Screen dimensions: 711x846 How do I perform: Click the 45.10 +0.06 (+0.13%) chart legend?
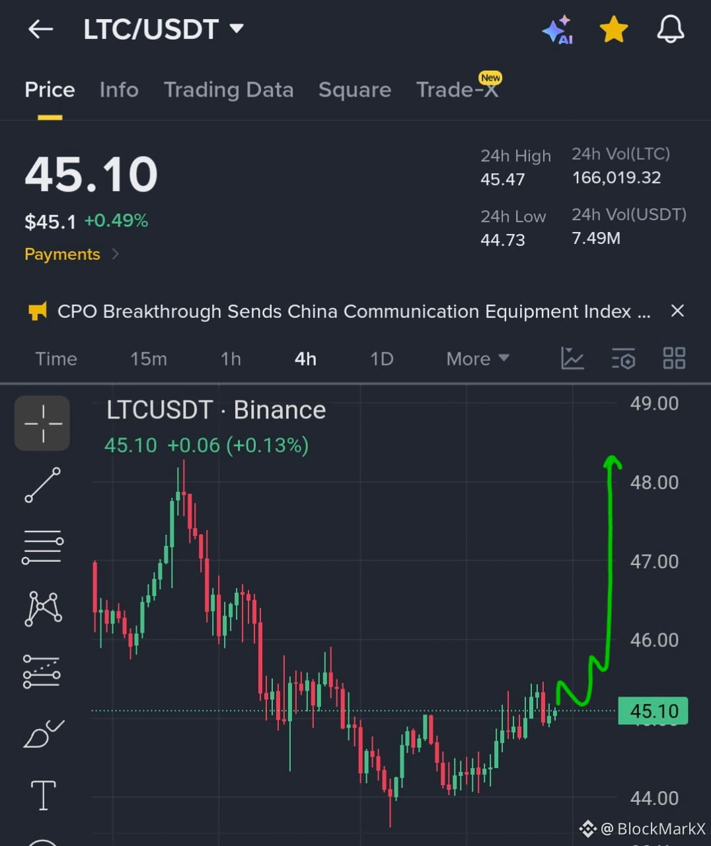click(207, 445)
